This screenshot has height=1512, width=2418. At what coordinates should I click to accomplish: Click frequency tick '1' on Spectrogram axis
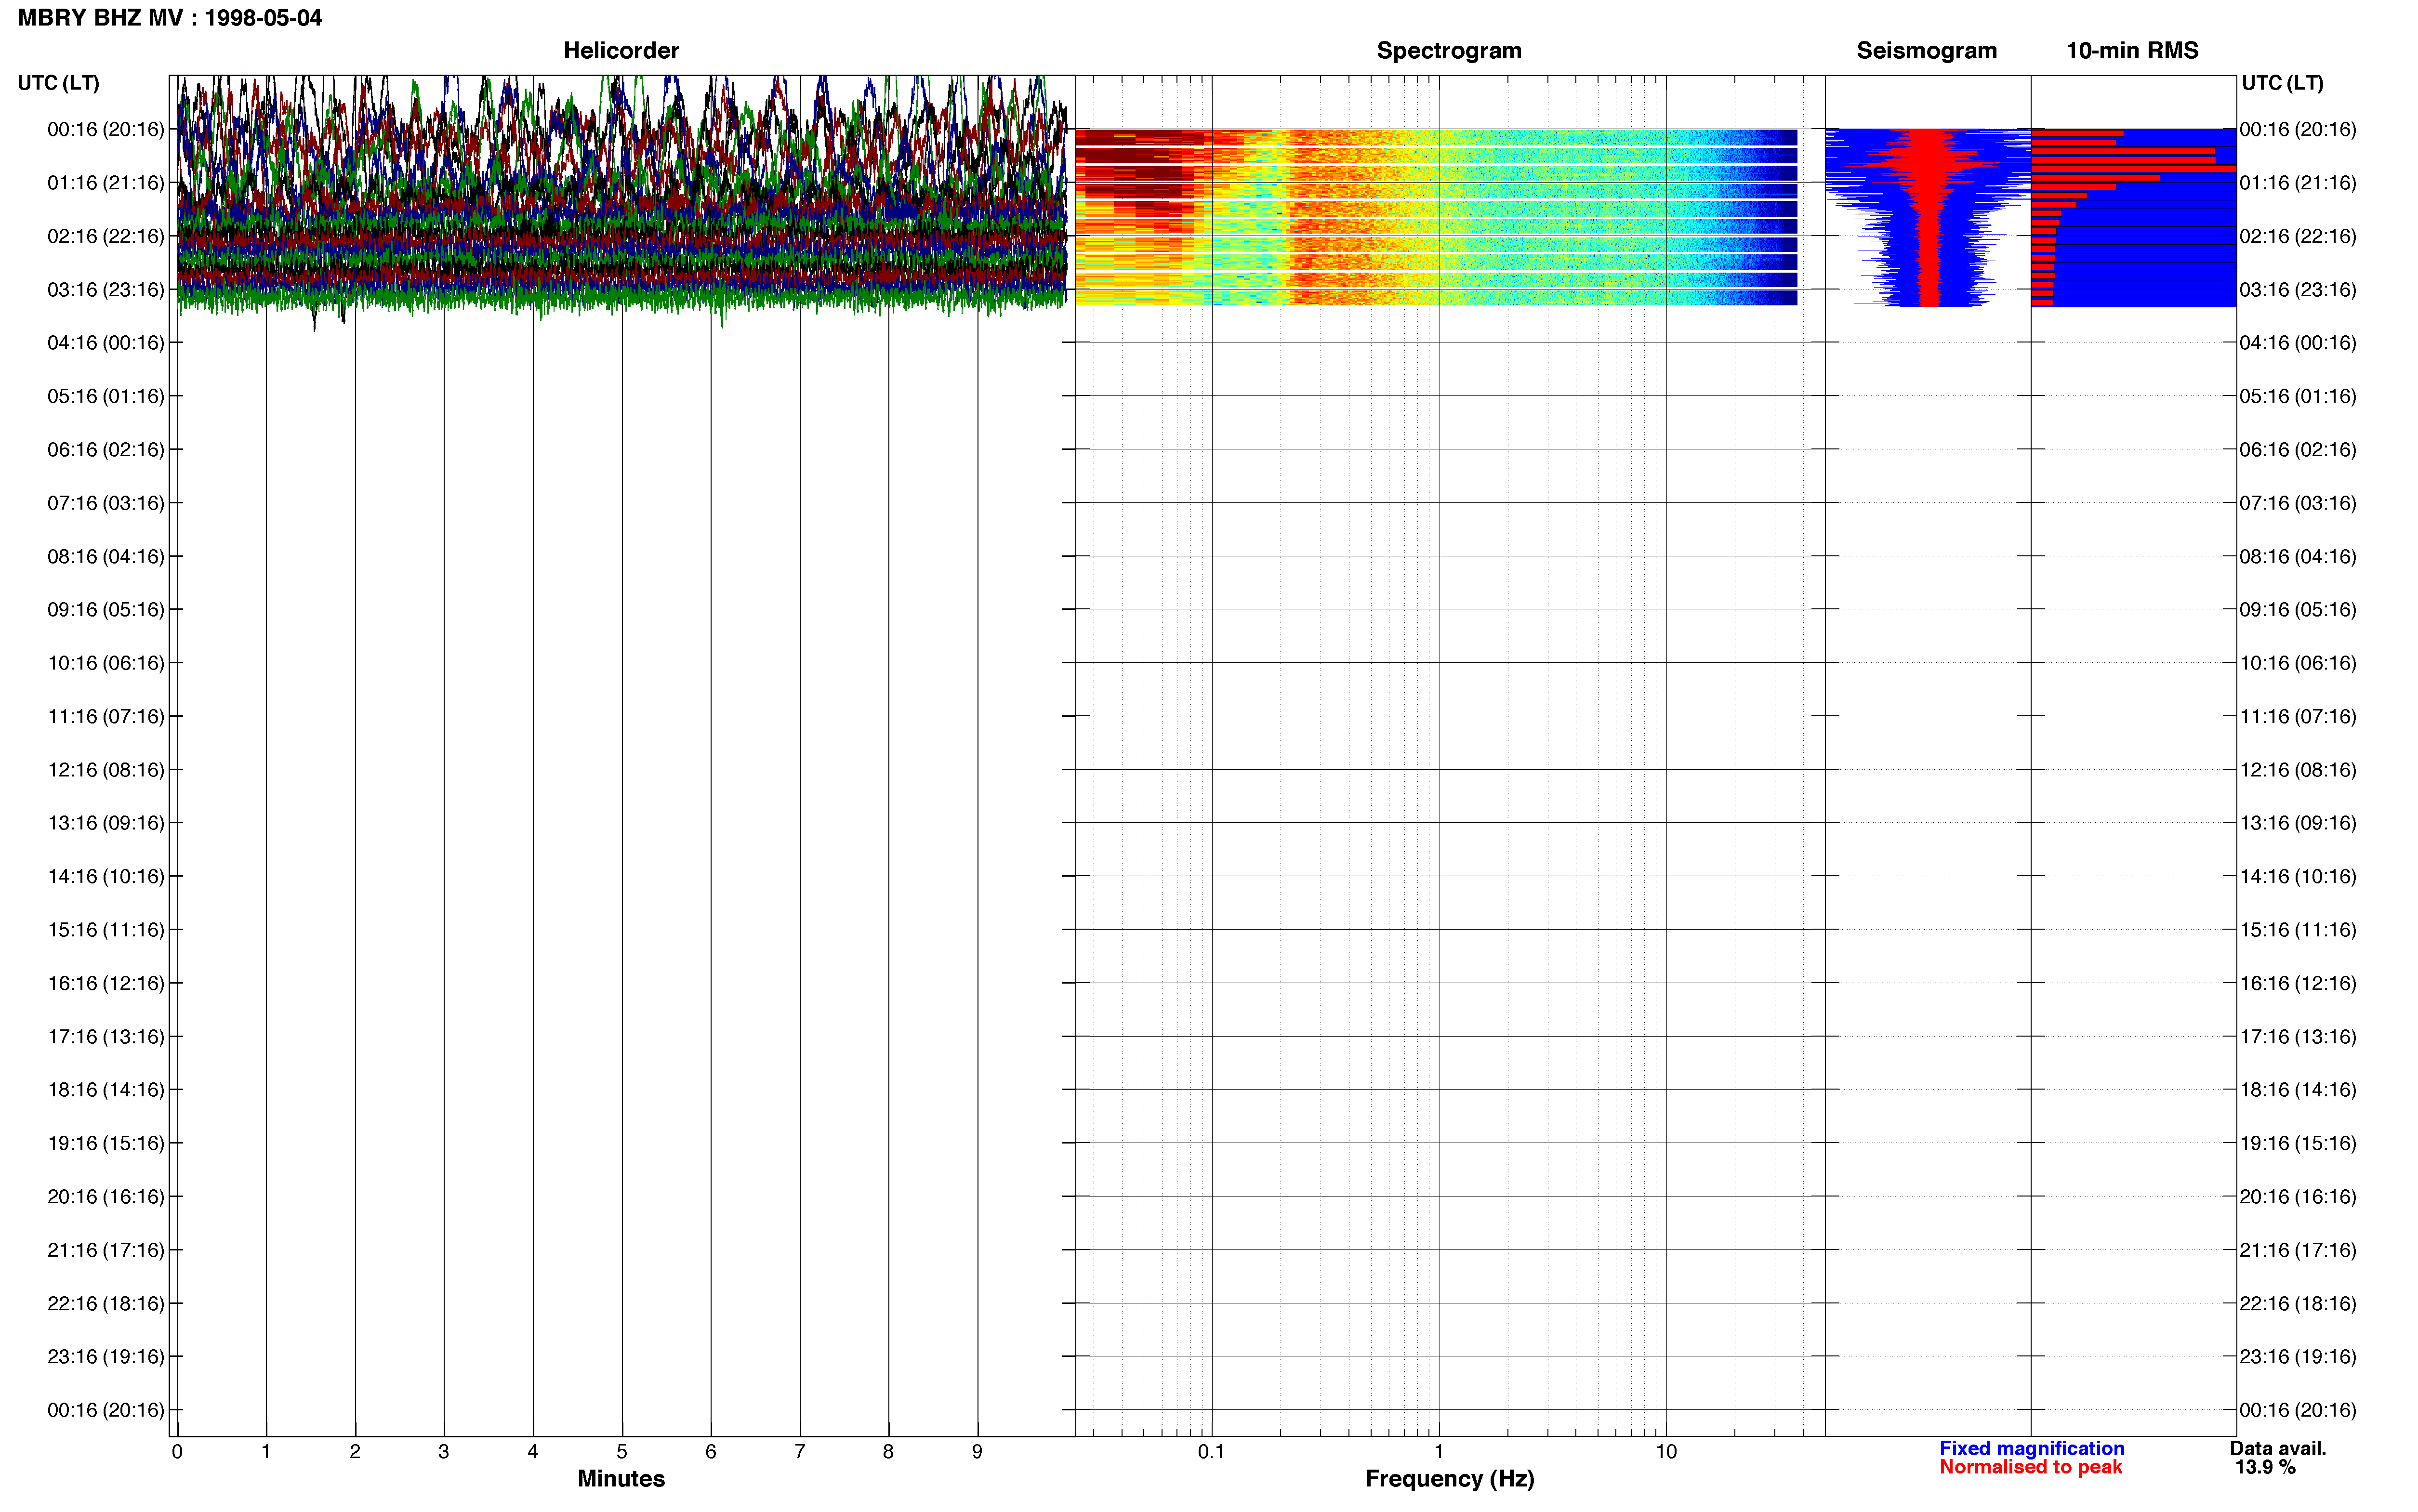(1439, 1452)
